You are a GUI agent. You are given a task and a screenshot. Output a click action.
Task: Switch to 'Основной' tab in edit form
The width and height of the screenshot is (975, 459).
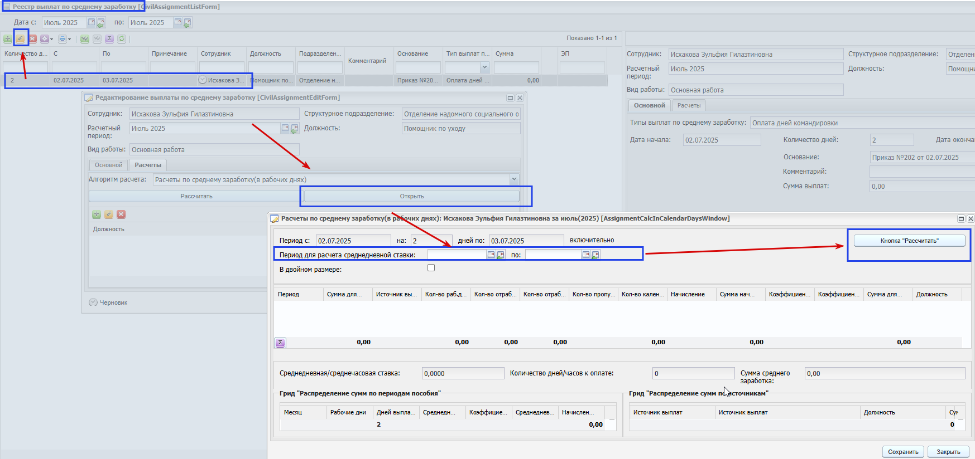(x=108, y=165)
